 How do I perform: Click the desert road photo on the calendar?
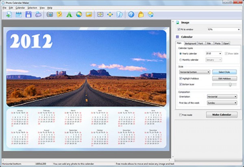point(86,68)
